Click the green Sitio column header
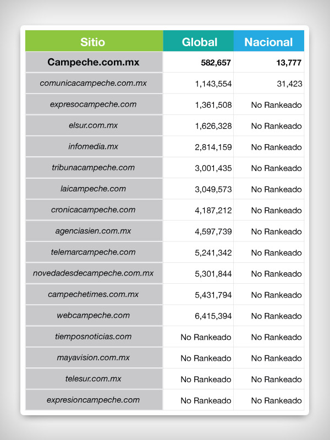This screenshot has height=440, width=330. 94,41
